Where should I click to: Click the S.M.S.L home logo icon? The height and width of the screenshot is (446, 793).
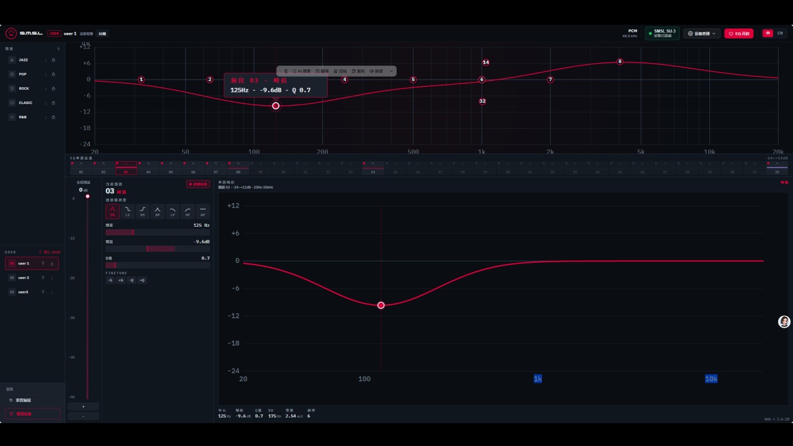[11, 33]
